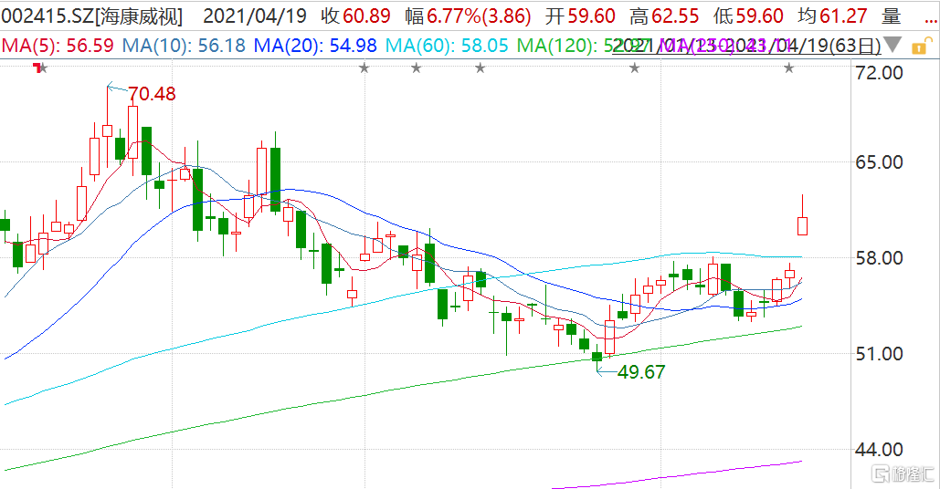
Task: Click the MA(20): 54.98 indicator label
Action: (x=315, y=46)
